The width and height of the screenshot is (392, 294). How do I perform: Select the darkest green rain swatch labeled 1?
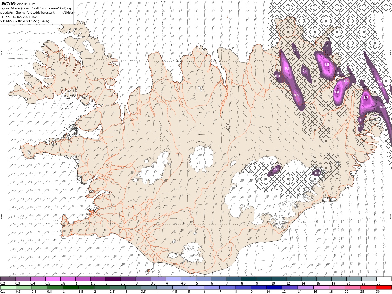click(71, 288)
